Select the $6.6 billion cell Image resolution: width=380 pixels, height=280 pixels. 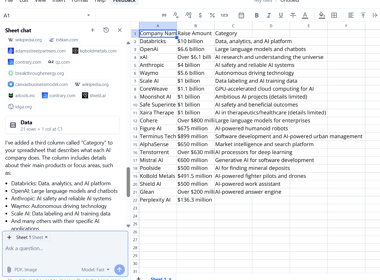pyautogui.click(x=195, y=49)
